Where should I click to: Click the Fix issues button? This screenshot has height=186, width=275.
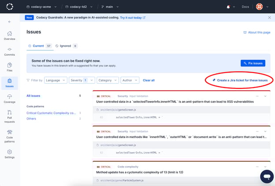pyautogui.click(x=253, y=63)
